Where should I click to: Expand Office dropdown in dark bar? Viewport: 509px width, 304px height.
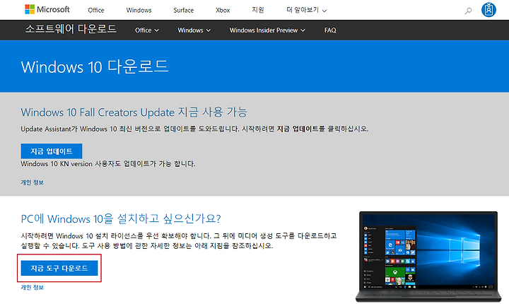147,30
